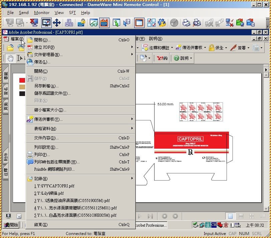Click the keyboard lock icon
271x238 pixels.
pos(81,23)
